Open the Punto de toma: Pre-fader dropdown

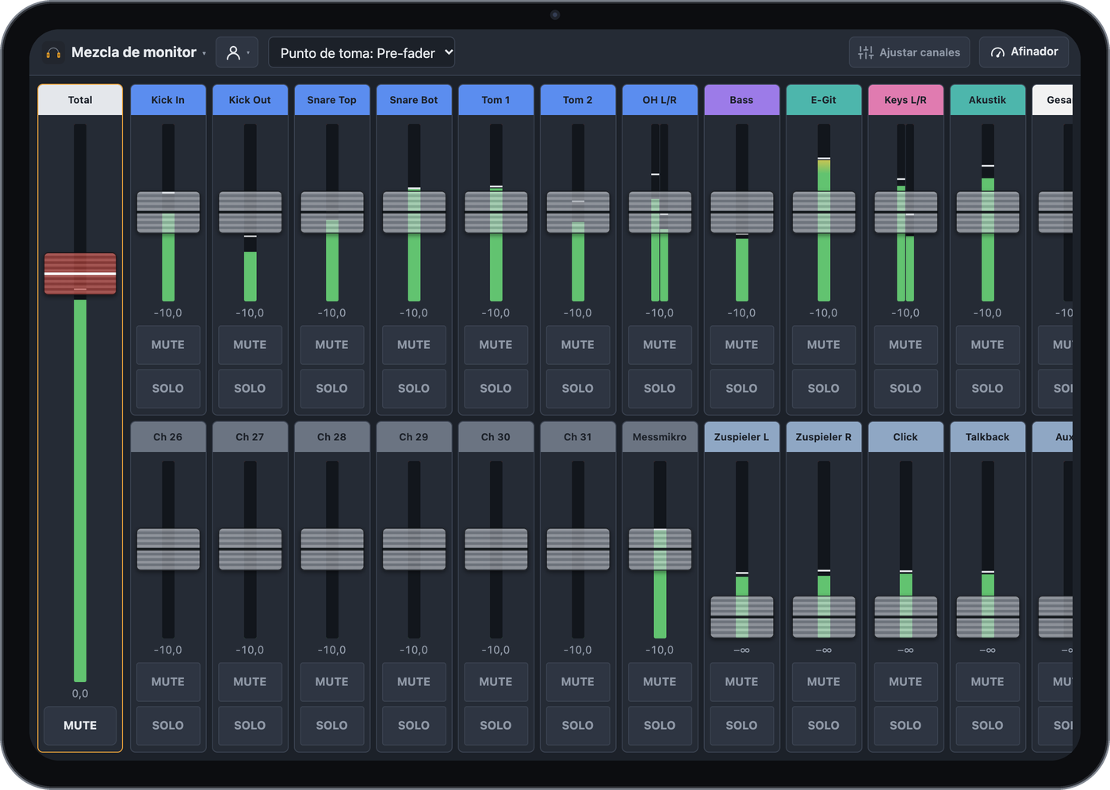click(x=362, y=52)
